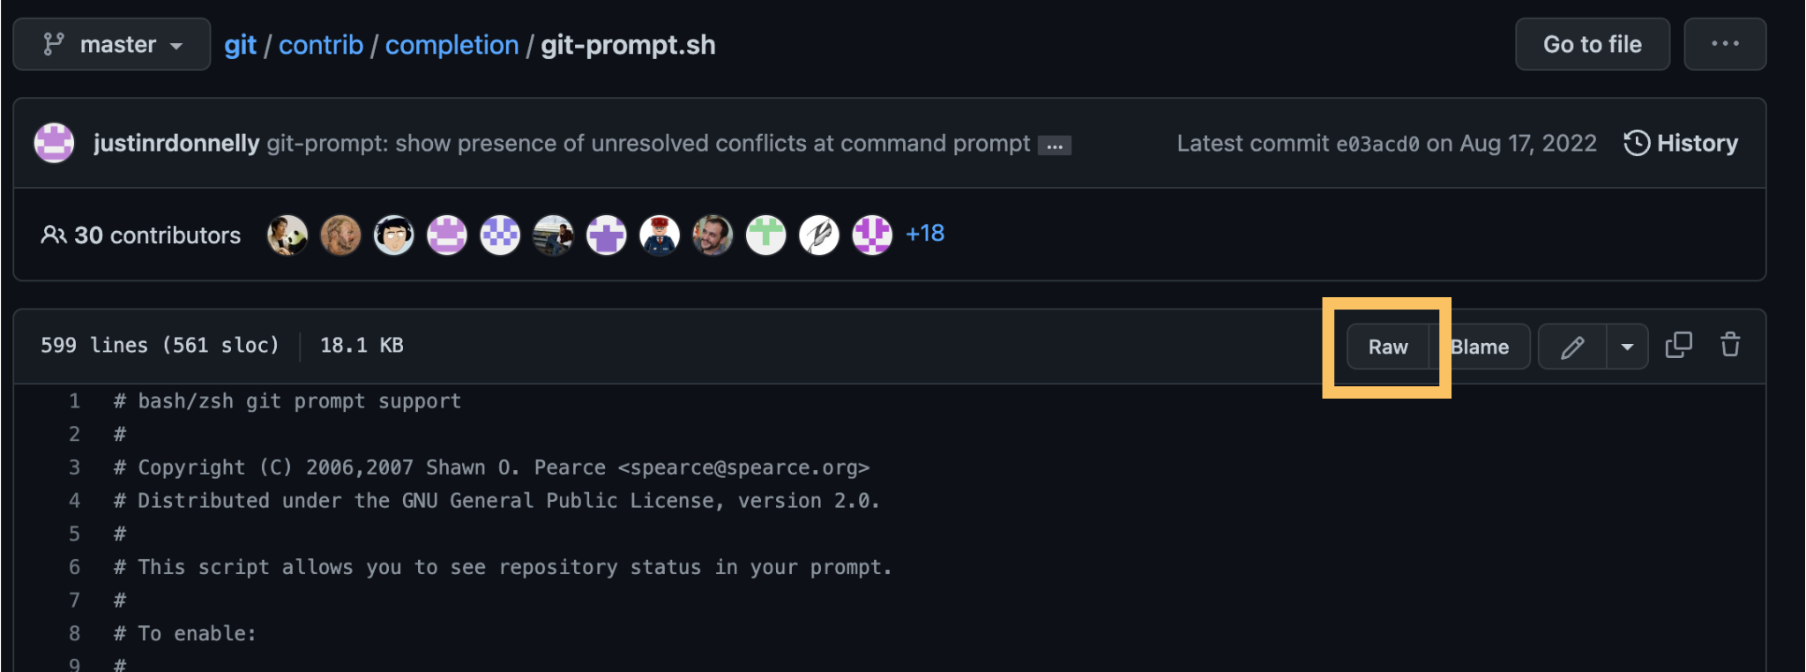The image size is (1806, 672).
Task: Click the Raw button
Action: point(1387,346)
